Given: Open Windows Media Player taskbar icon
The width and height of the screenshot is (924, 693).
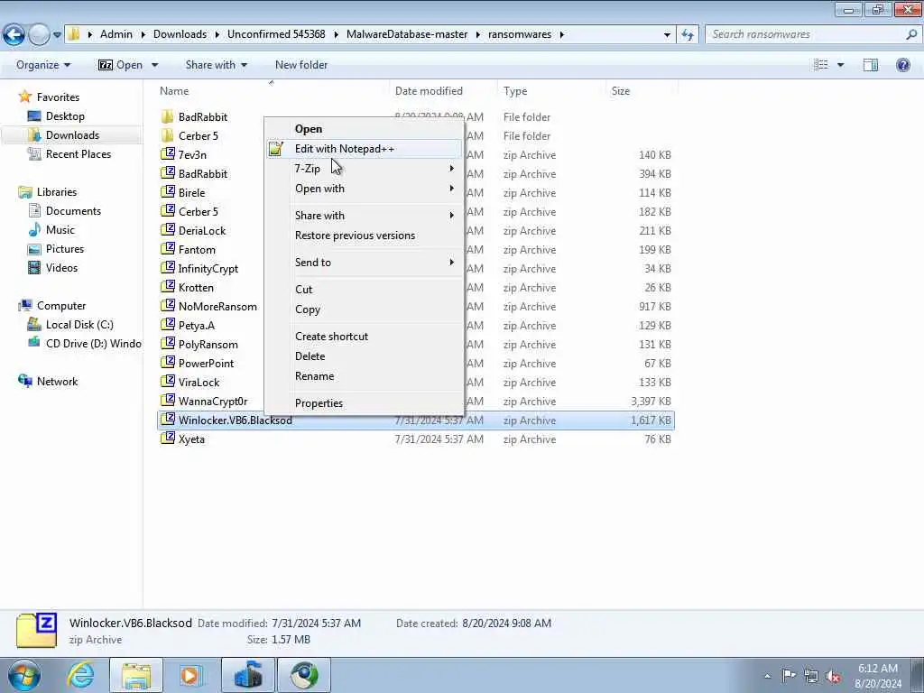Looking at the screenshot, I should click(x=190, y=675).
